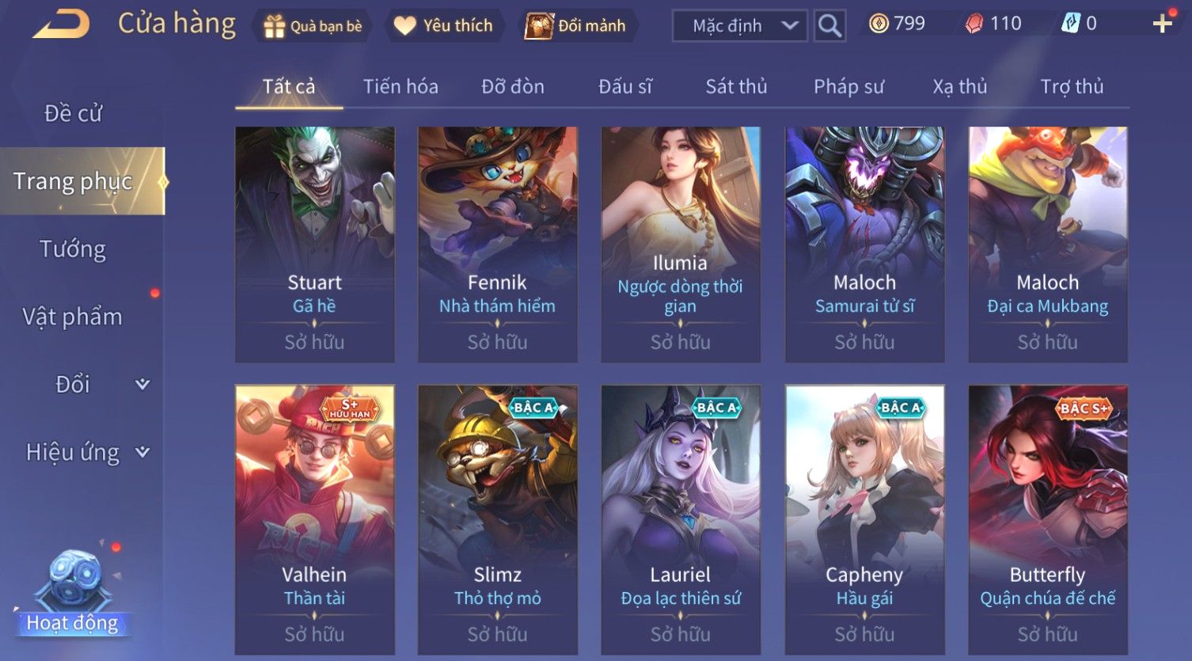Screen dimensions: 1192x661
Task: Open the Mặc định sort dropdown
Action: pyautogui.click(x=740, y=25)
